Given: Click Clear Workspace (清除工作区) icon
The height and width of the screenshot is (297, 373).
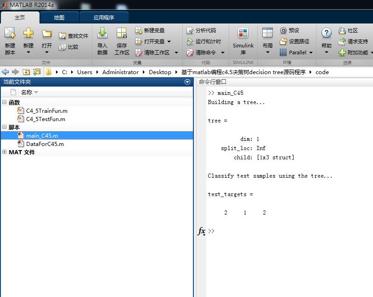Looking at the screenshot, I should pos(138,52).
